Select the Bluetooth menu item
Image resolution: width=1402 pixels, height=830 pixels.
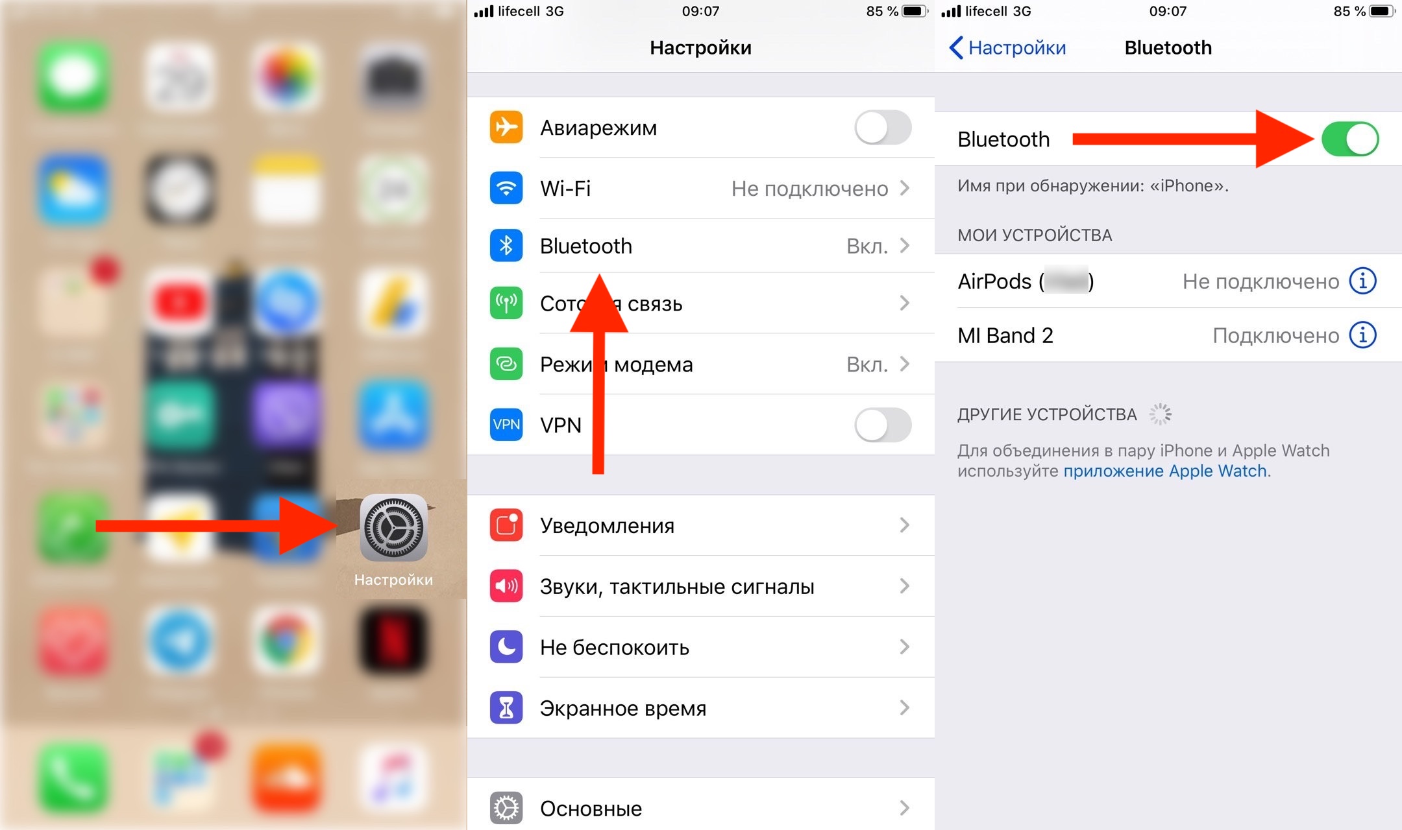699,245
